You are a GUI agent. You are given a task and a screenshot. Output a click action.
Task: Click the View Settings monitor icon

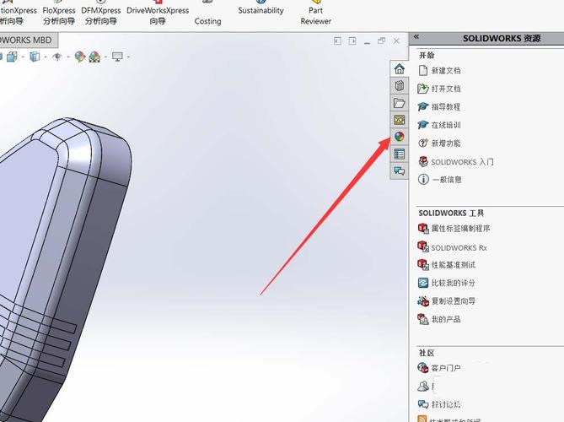pos(118,57)
